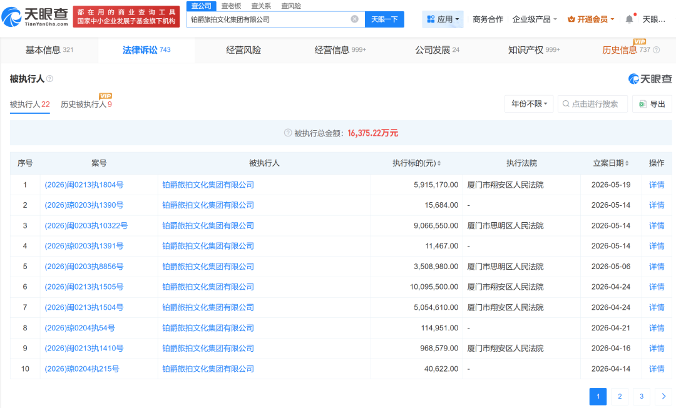
Task: Click 详情 for the 9,066,550.00 row
Action: click(657, 226)
